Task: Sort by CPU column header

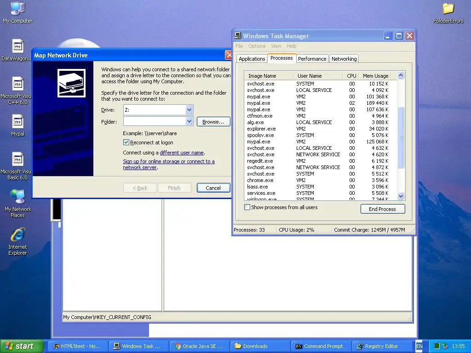Action: [351, 76]
